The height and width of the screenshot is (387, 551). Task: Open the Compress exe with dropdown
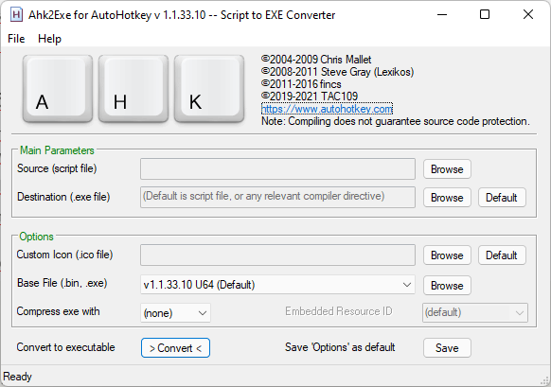[x=175, y=313]
